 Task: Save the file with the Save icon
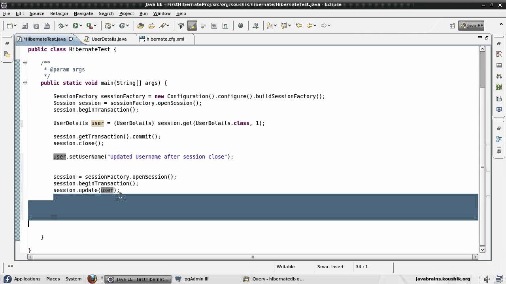point(25,26)
